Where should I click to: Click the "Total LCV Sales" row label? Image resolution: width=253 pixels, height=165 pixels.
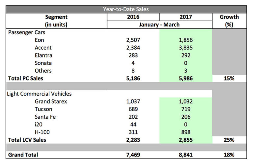point(27,140)
